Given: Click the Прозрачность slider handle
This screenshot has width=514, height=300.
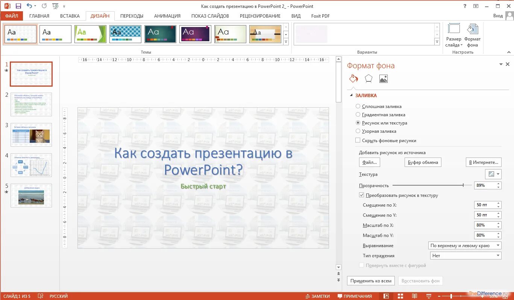Looking at the screenshot, I should click(x=463, y=185).
